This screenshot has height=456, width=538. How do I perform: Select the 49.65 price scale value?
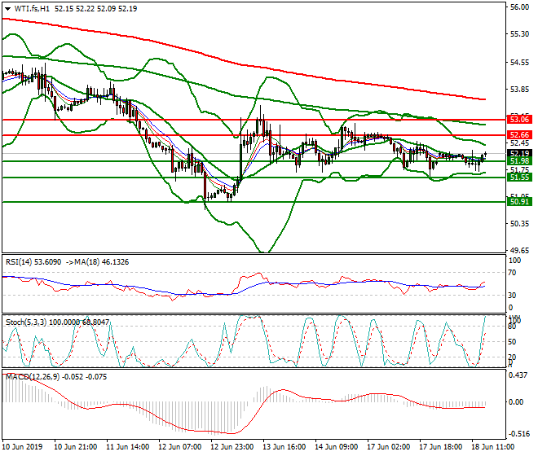click(519, 250)
